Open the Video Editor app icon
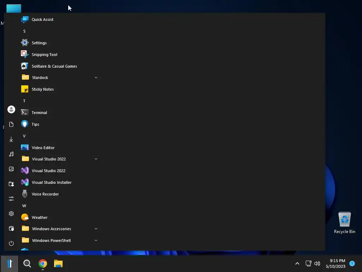Image resolution: width=362 pixels, height=272 pixels. tap(25, 147)
